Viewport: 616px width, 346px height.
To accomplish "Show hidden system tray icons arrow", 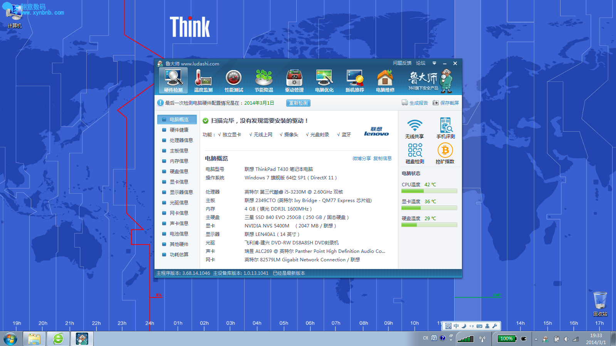I will pos(535,339).
